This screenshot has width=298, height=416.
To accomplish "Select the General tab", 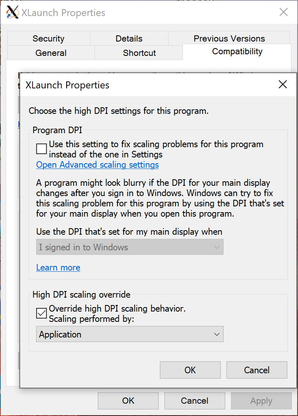I will point(51,53).
